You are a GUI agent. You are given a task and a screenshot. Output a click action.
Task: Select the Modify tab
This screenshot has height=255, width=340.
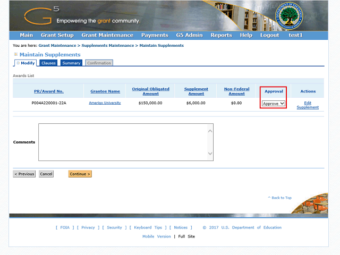pos(25,63)
